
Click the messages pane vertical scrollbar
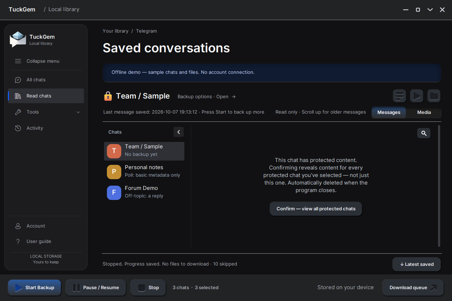(439, 186)
